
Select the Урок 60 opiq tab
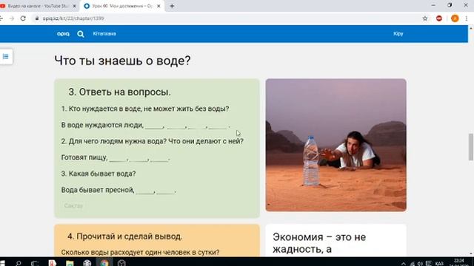click(x=121, y=6)
